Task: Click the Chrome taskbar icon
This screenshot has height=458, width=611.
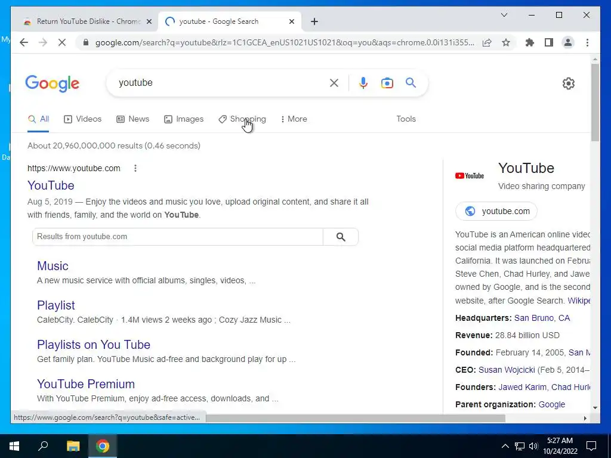Action: tap(103, 446)
